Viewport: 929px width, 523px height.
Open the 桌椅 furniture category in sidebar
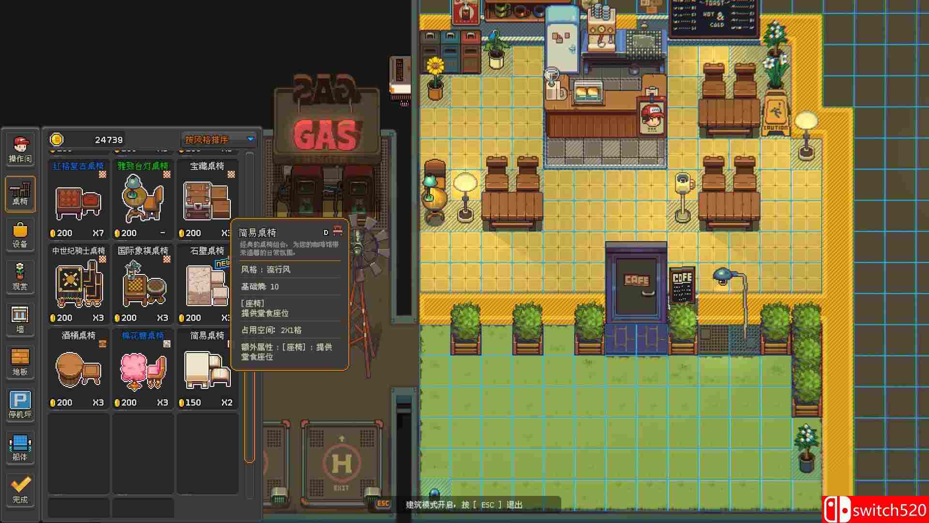coord(20,194)
